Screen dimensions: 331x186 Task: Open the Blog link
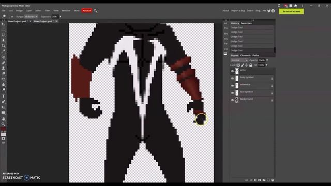[258, 10]
